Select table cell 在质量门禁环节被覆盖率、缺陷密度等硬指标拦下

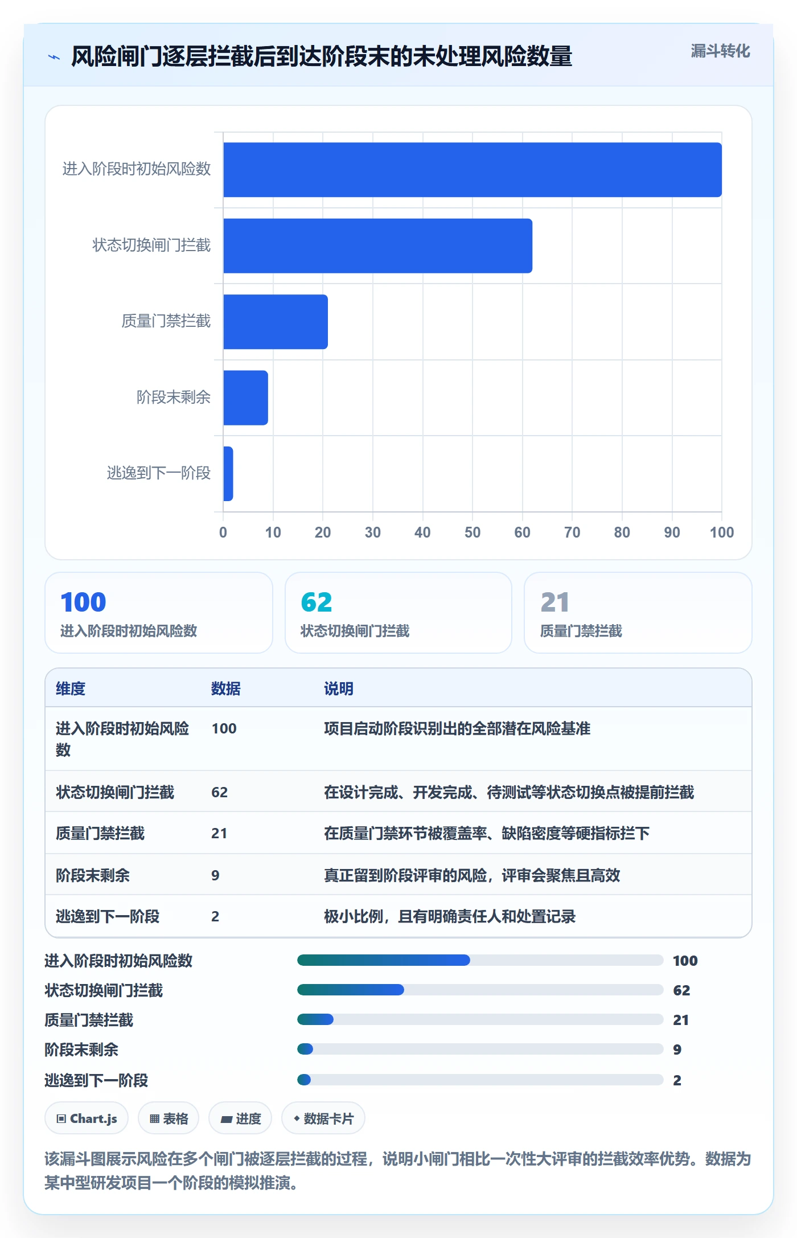point(487,833)
